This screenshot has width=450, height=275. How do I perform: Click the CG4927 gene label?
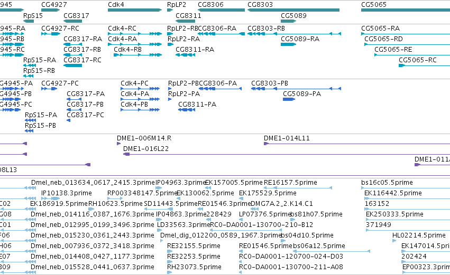coord(54,5)
